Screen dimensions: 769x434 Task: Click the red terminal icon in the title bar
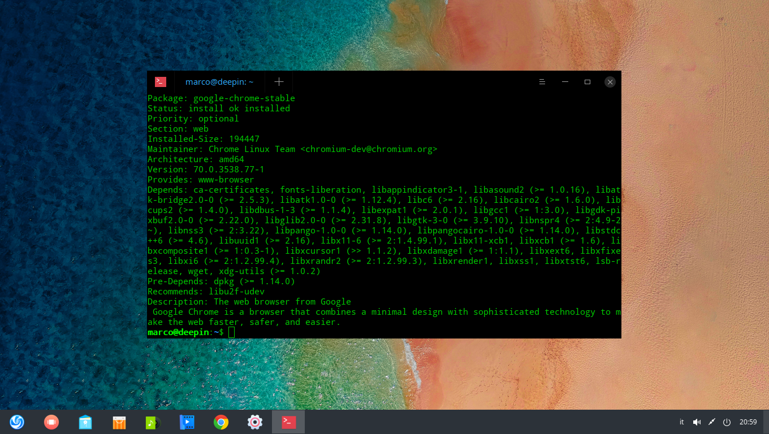161,82
